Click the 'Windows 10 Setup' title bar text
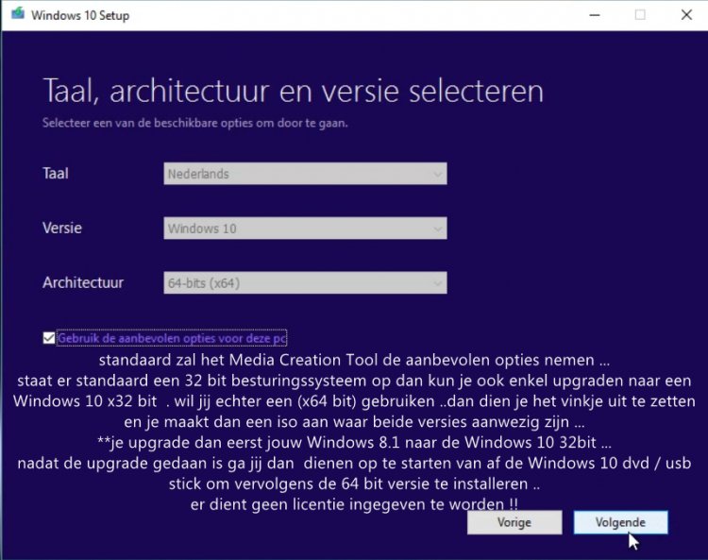 (80, 15)
